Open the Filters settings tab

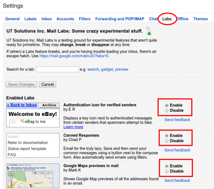click(x=85, y=19)
